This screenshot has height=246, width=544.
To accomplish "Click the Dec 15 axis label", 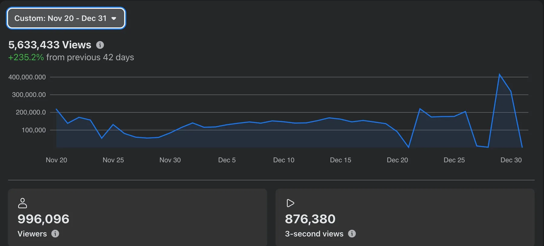I will [341, 160].
